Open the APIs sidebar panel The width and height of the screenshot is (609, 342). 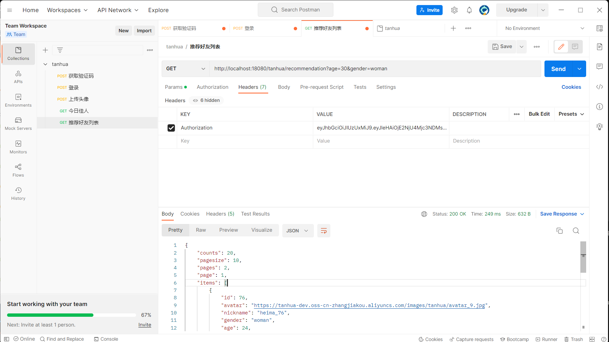pyautogui.click(x=18, y=77)
